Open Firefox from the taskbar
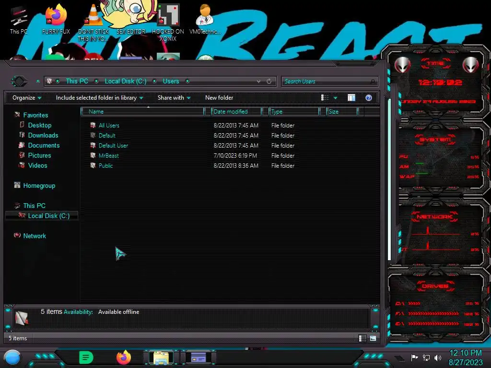The image size is (491, 368). pos(124,357)
